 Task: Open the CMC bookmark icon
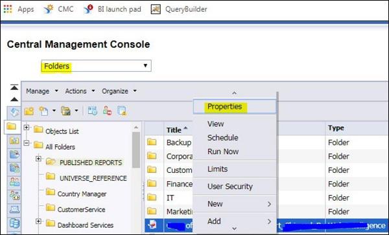pos(49,10)
